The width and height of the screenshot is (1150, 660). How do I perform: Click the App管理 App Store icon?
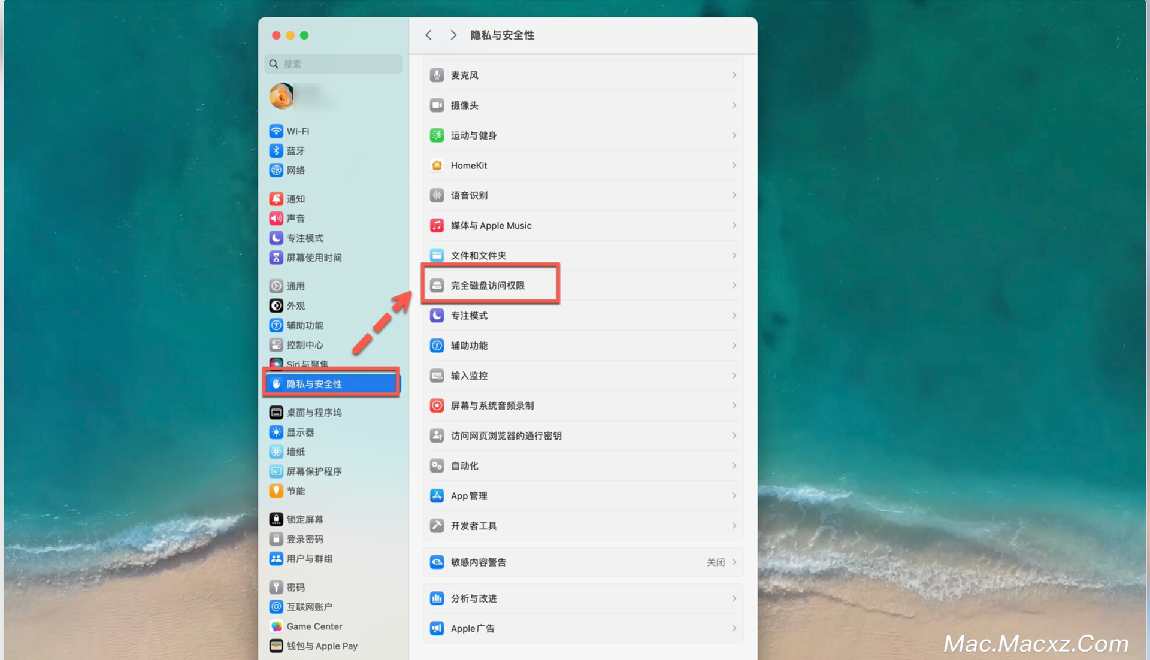tap(437, 496)
